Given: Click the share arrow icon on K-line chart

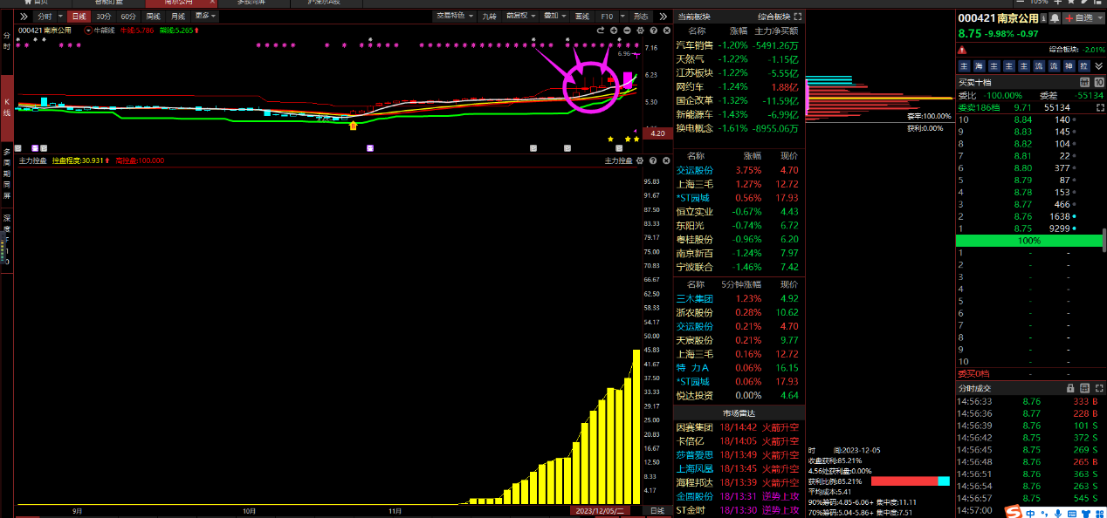Looking at the screenshot, I should [x=601, y=31].
